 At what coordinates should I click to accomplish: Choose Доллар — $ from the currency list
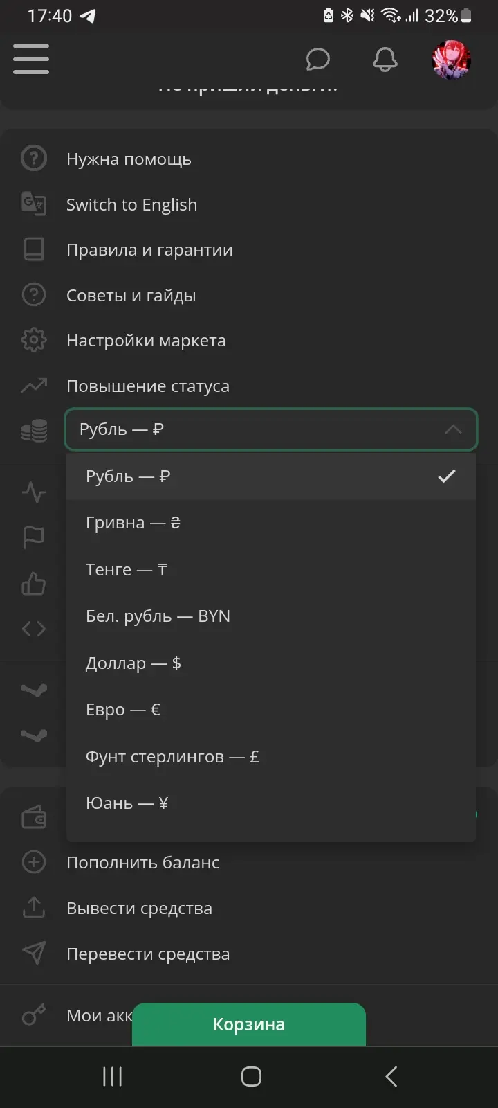(133, 663)
